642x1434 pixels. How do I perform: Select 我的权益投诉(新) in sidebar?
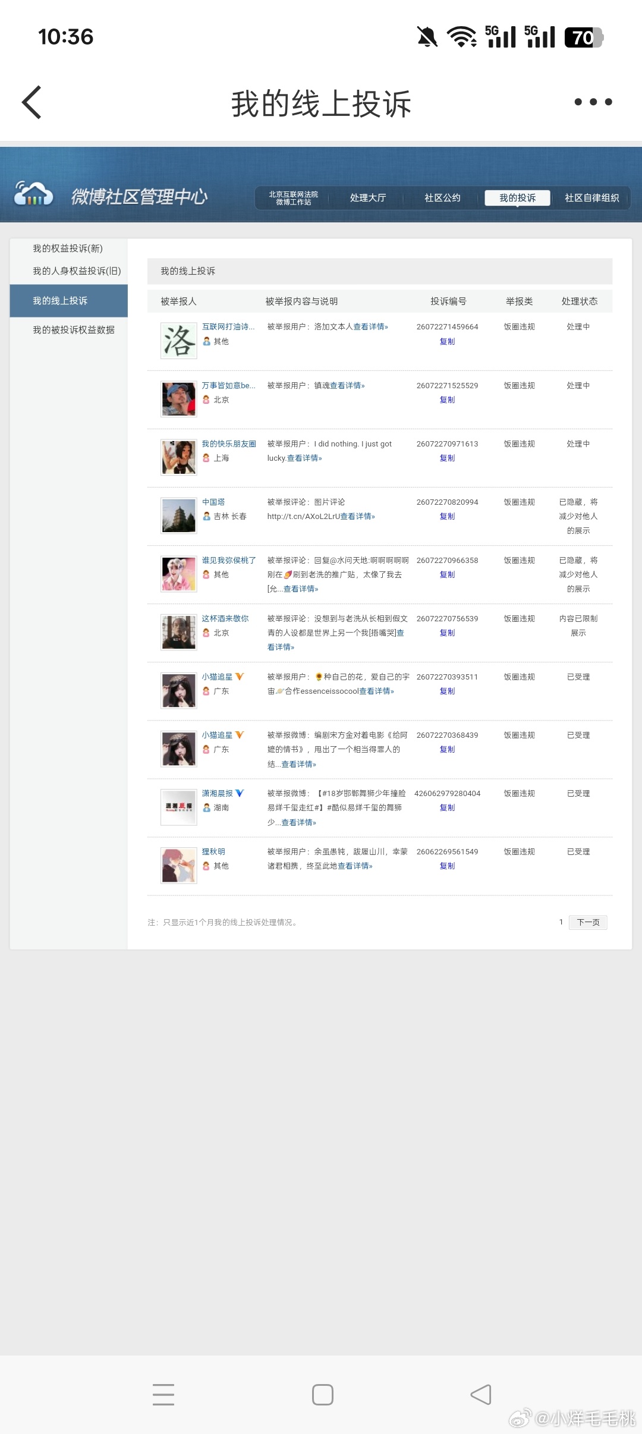(x=68, y=249)
